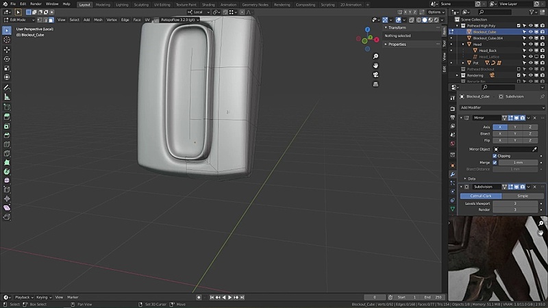
Task: Click the Zoom viewport magnifier icon
Action: tap(375, 56)
